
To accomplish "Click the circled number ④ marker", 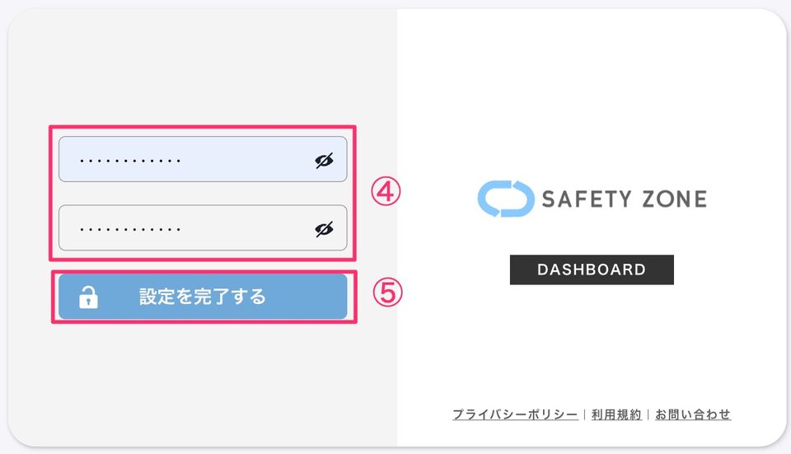I will pos(386,191).
